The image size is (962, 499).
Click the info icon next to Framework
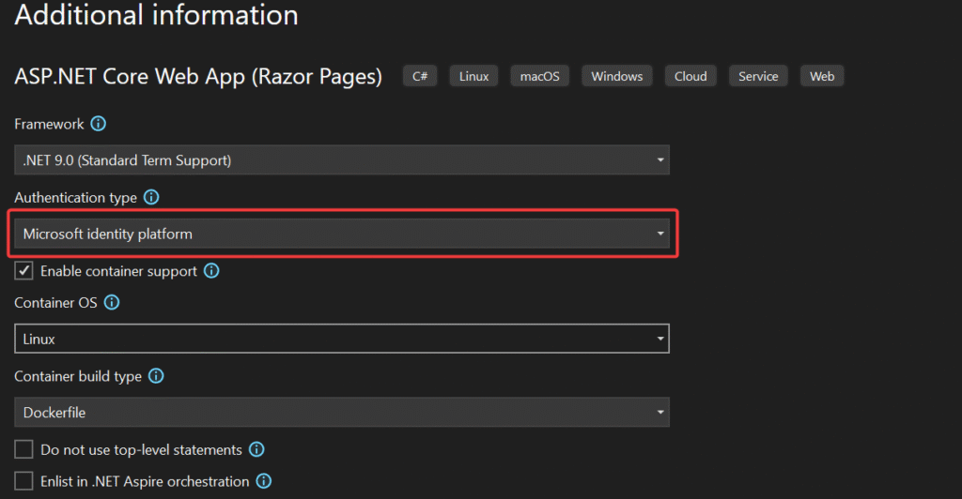pyautogui.click(x=98, y=124)
